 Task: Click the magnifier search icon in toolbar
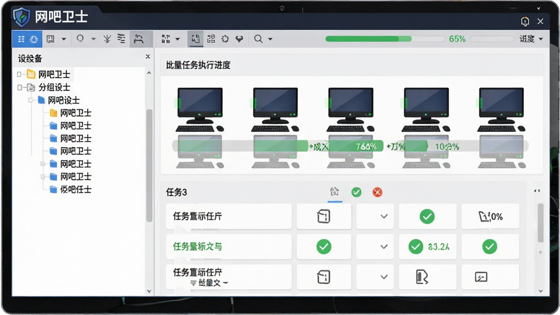click(x=258, y=39)
